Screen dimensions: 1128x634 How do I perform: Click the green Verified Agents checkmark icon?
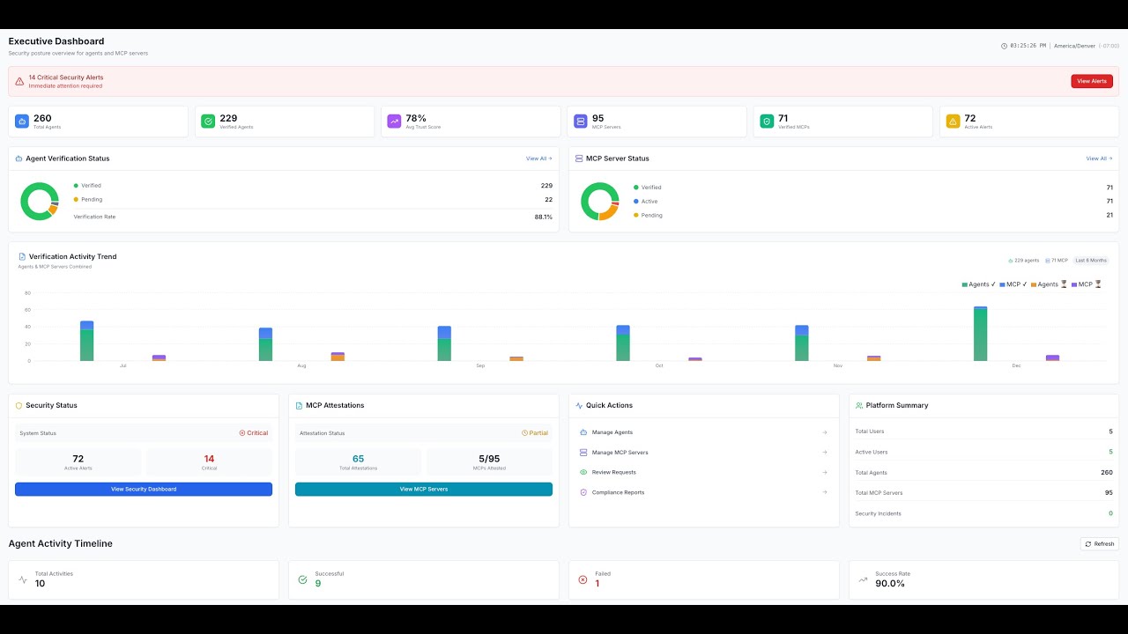pyautogui.click(x=208, y=122)
